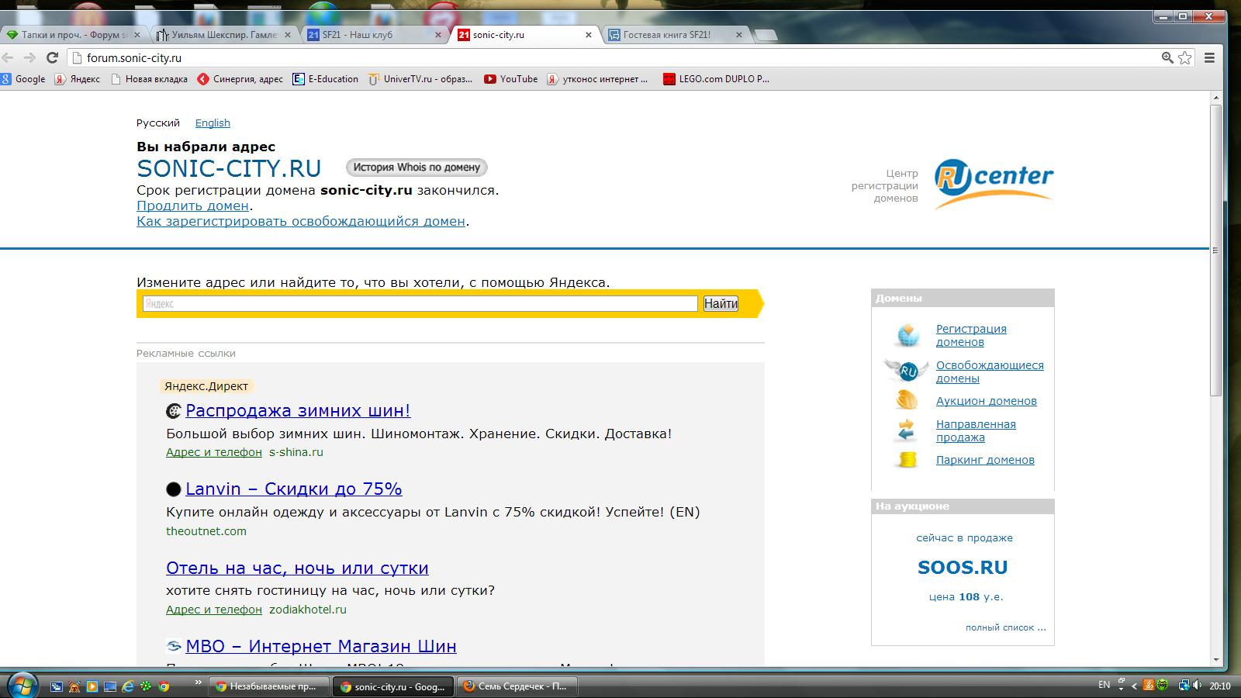This screenshot has width=1241, height=698.
Task: Focus the Yandex search input field
Action: [x=420, y=304]
